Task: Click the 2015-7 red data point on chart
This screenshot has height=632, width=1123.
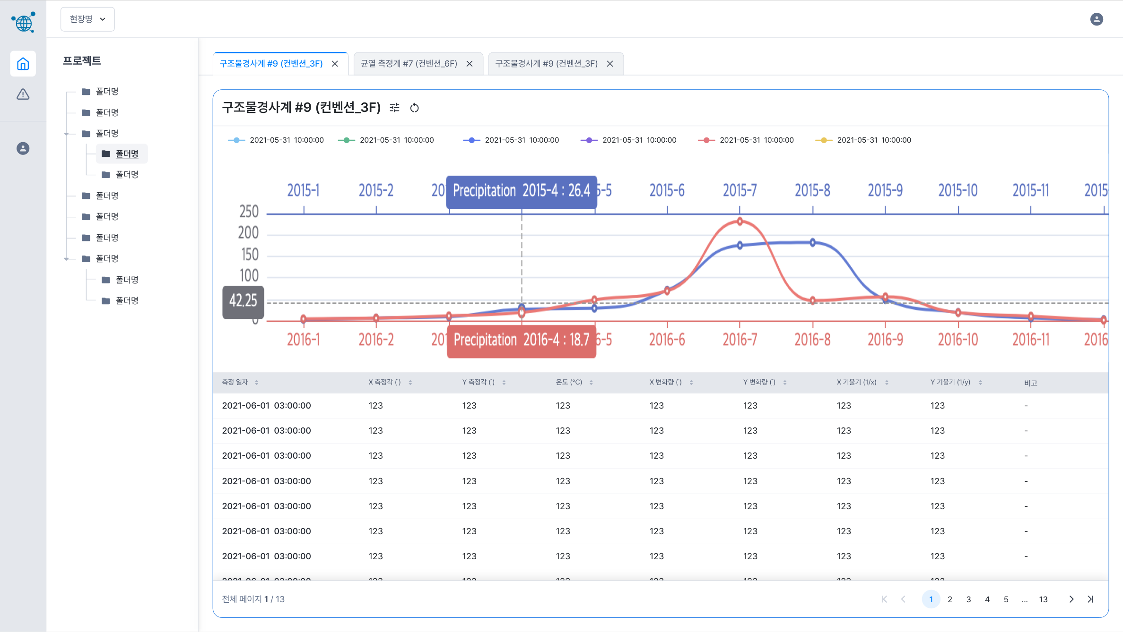Action: pyautogui.click(x=740, y=222)
